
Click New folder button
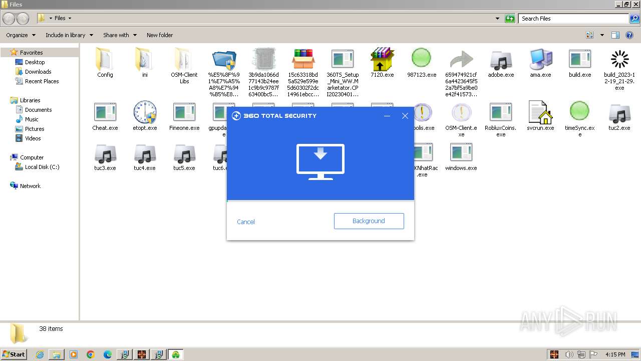160,35
